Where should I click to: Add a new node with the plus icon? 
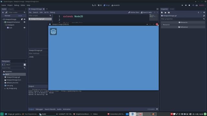[3, 12]
